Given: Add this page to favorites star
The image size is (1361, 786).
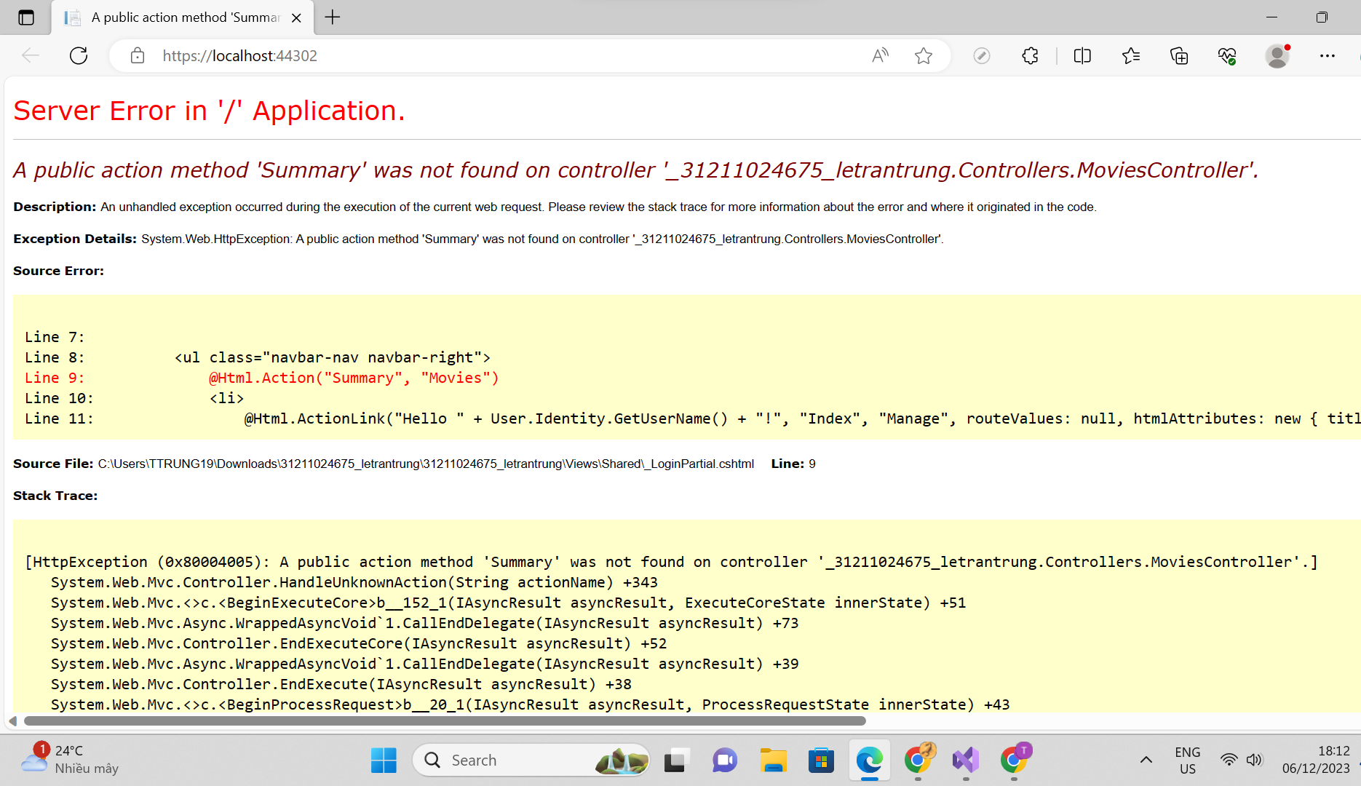Looking at the screenshot, I should click(924, 56).
